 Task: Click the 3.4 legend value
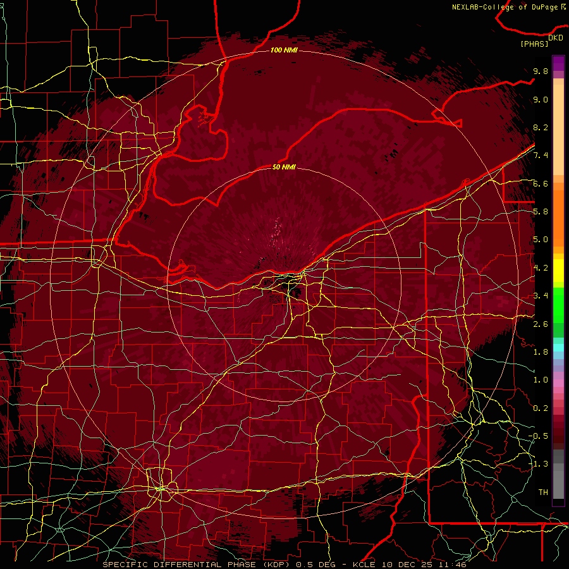pyautogui.click(x=541, y=296)
